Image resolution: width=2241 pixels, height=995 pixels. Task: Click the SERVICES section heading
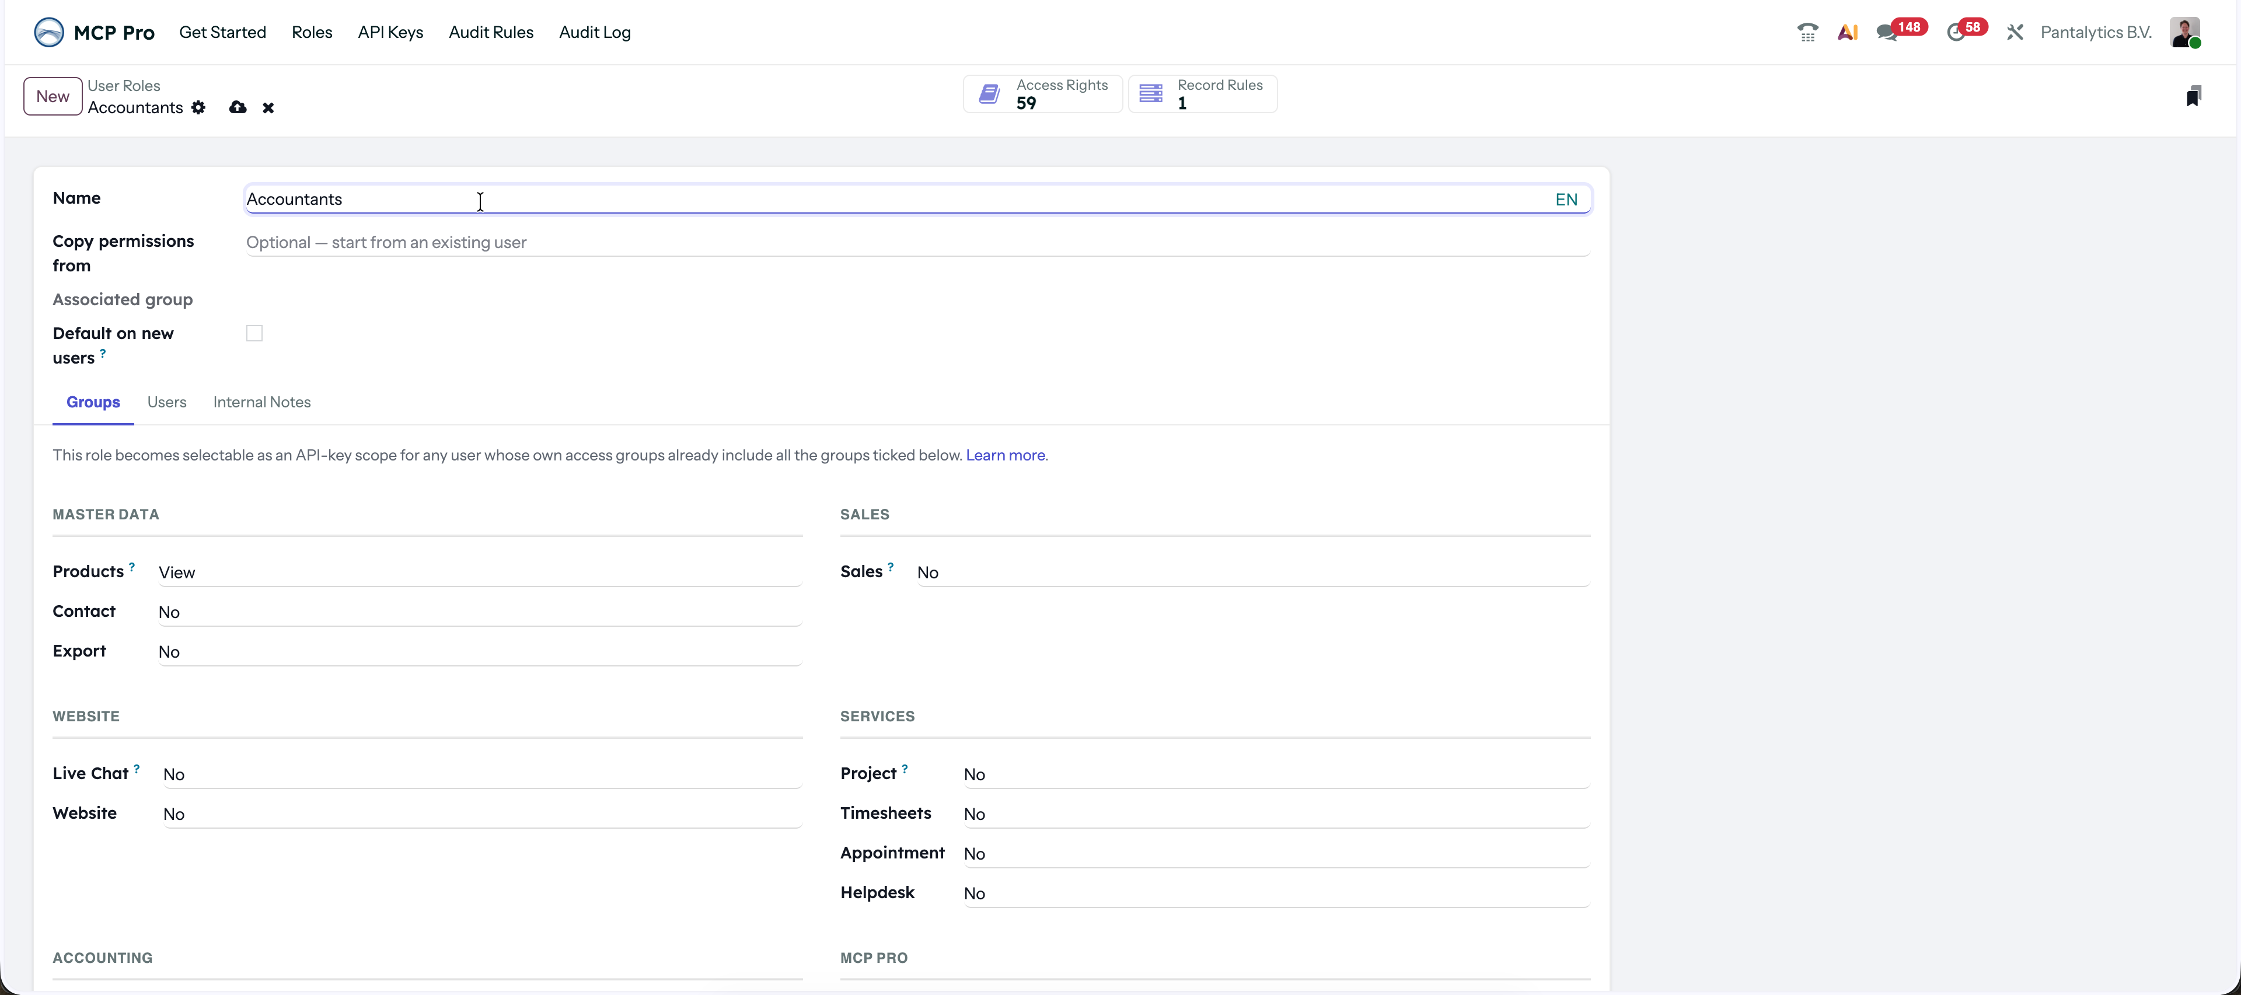coord(877,716)
